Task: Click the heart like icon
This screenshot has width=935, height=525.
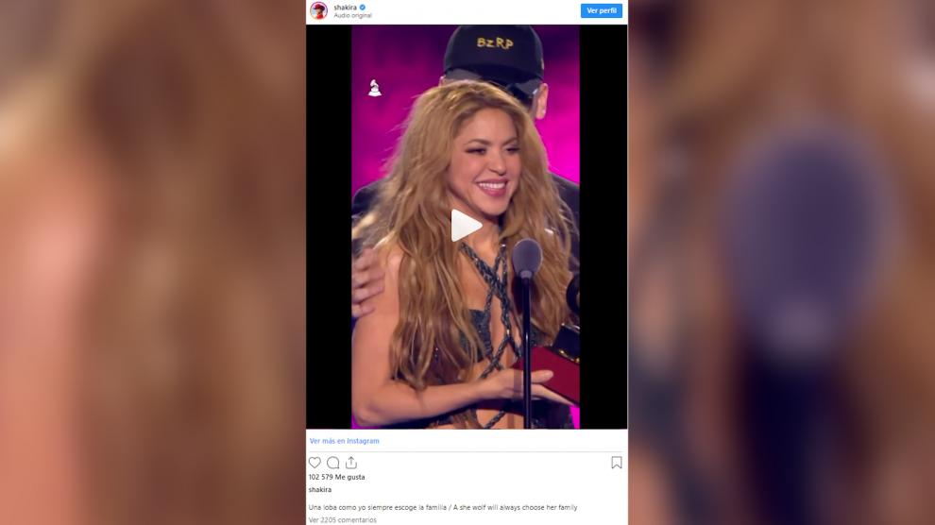Action: (314, 463)
